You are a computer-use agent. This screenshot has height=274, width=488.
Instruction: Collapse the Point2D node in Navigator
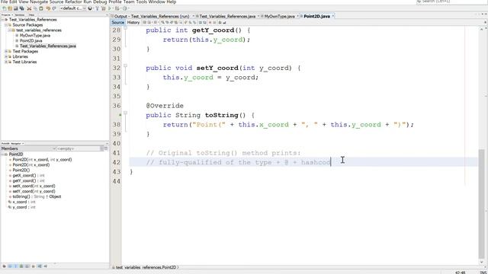coord(3,154)
